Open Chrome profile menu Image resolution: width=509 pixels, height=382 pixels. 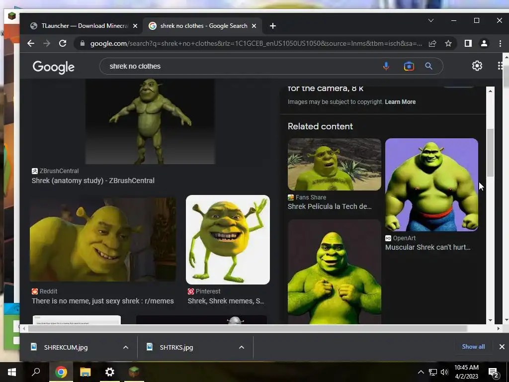click(484, 43)
